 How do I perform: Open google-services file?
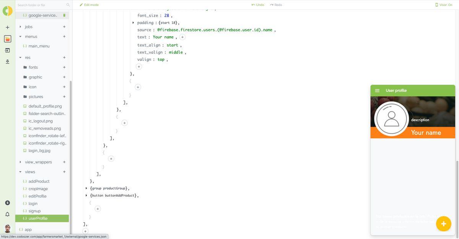click(43, 15)
